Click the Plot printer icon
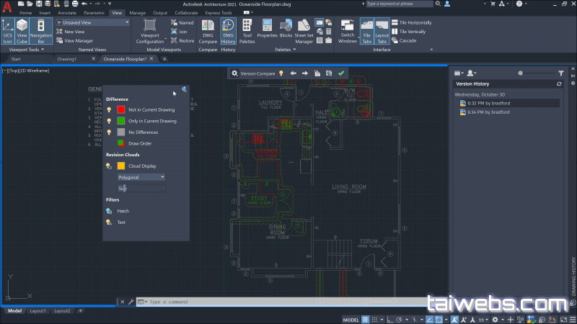 pos(75,4)
